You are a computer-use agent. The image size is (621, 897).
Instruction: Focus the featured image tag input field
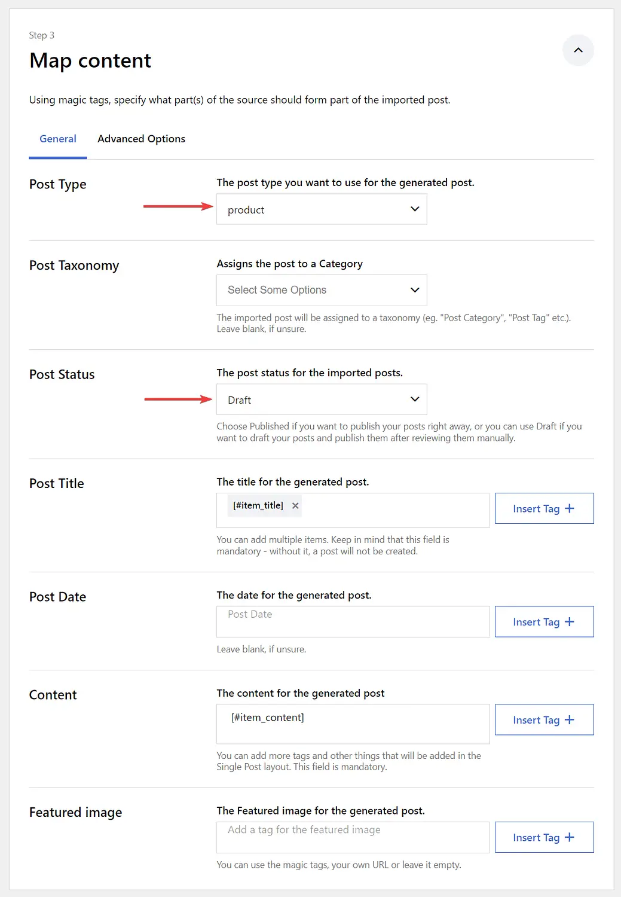(353, 837)
